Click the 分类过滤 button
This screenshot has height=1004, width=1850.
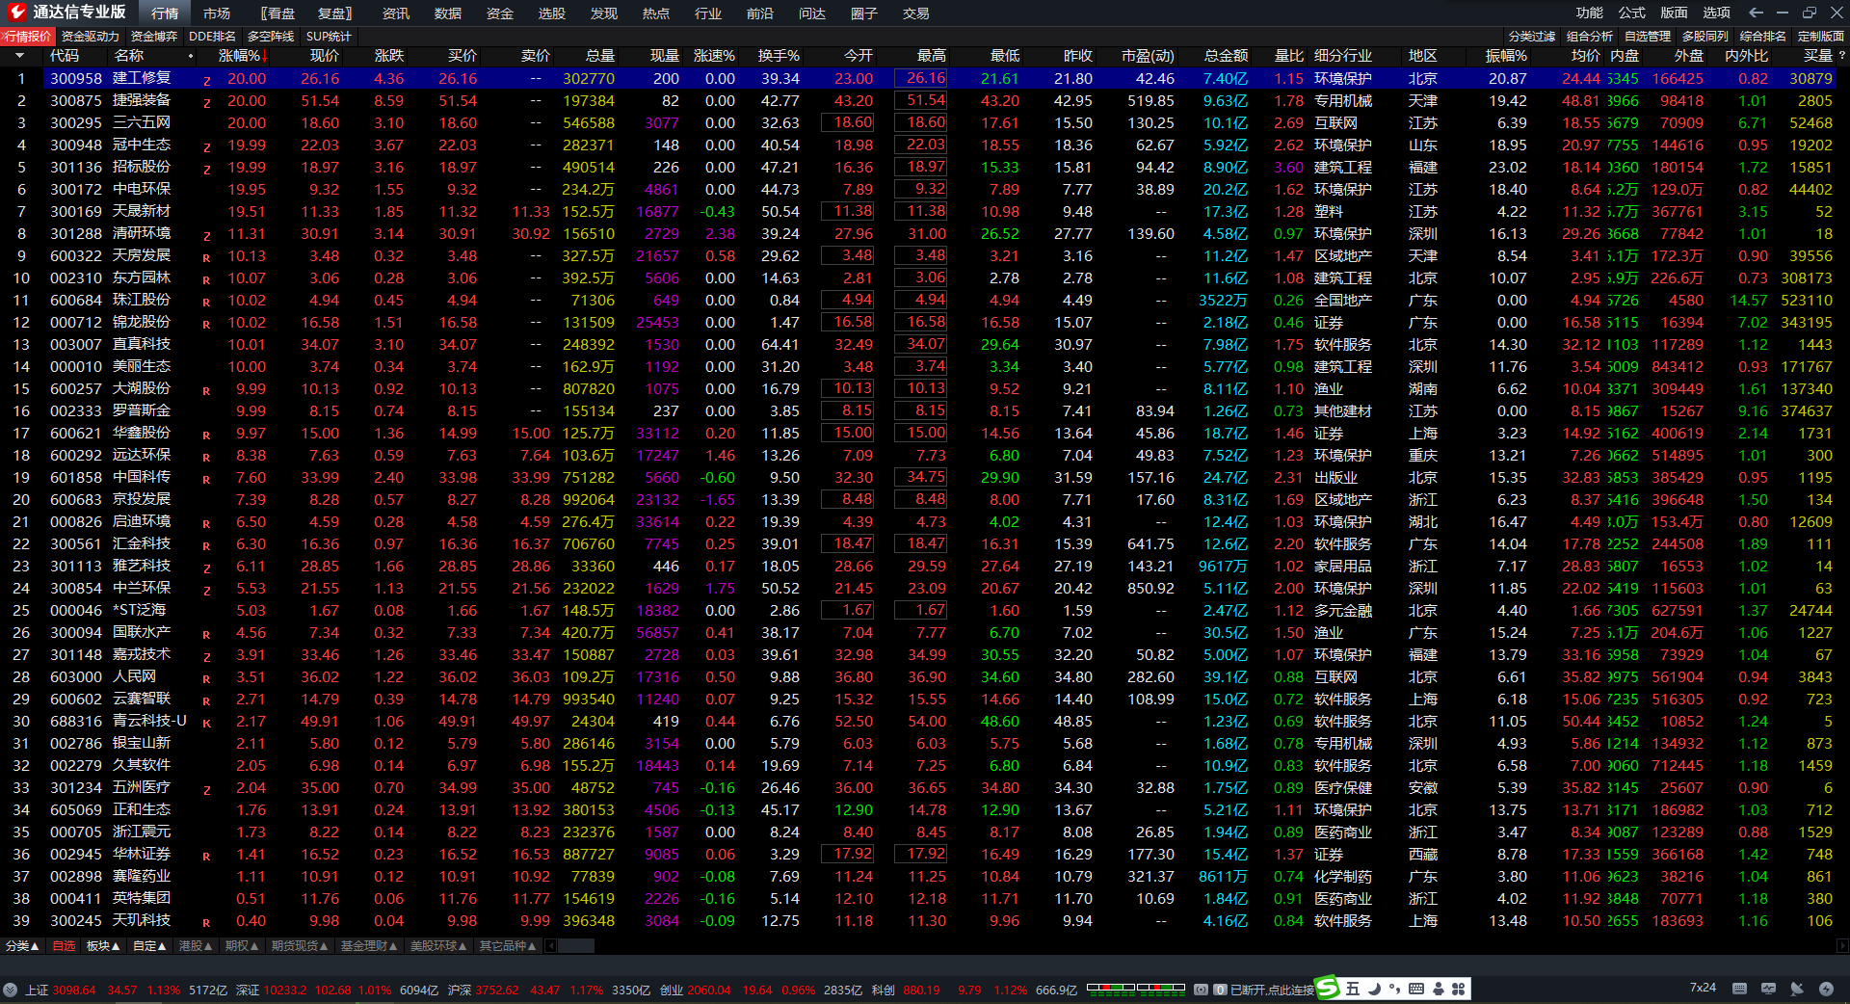point(1532,36)
